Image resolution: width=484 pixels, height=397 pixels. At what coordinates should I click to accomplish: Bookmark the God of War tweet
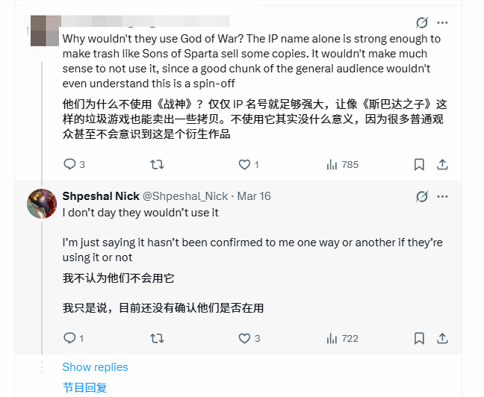tap(420, 164)
